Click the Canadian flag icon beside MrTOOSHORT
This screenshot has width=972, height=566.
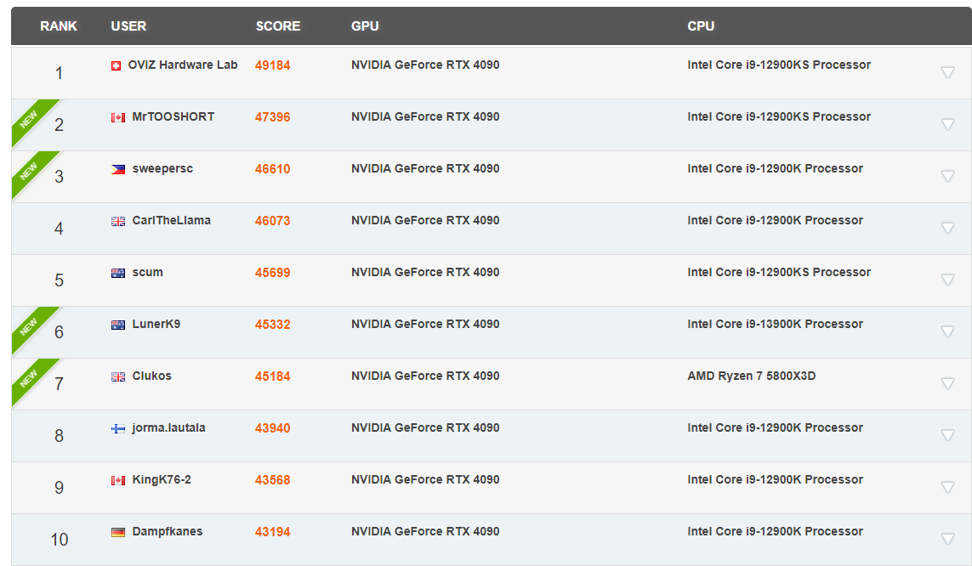click(x=118, y=117)
